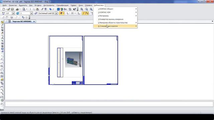Viewport: 214px width, 120px height.
Task: Close the Чертеж БЕЗ ИМЕНИ1 document tab
Action: tap(34, 21)
